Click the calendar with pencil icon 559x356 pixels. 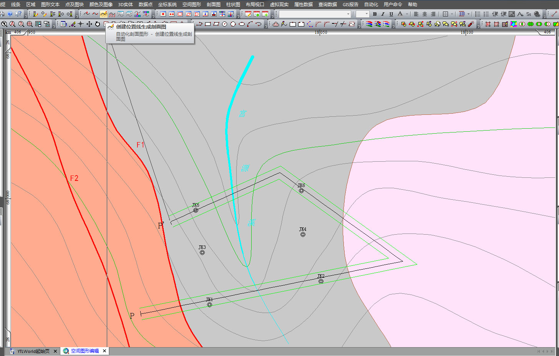pos(248,14)
